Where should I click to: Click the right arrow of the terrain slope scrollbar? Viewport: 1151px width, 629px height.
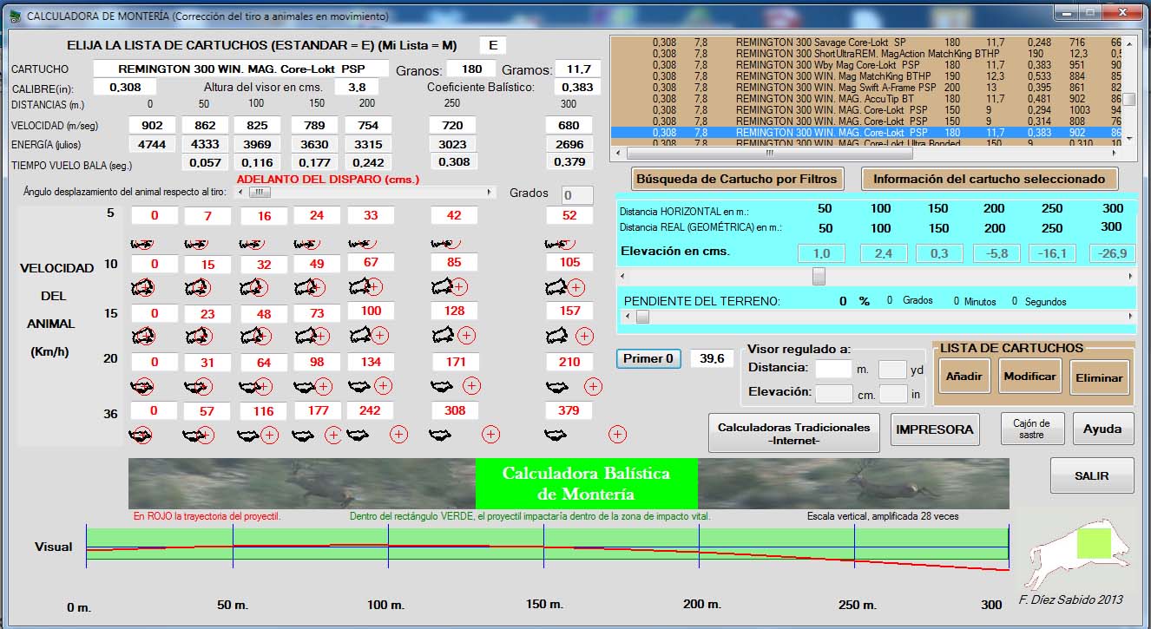click(1130, 318)
